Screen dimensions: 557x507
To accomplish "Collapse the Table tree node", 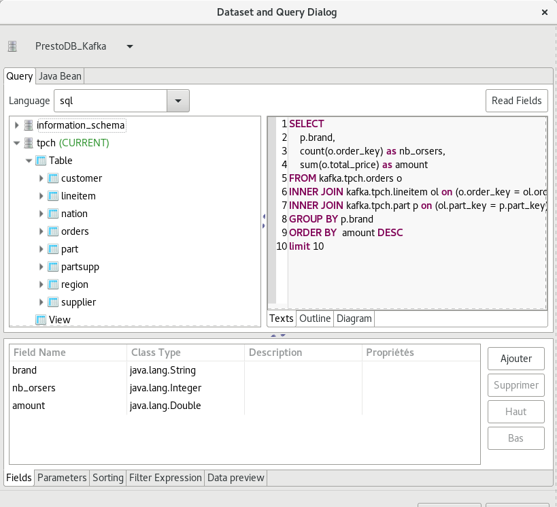I will (x=29, y=161).
